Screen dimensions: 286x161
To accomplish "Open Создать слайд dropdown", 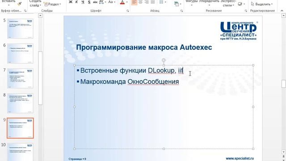I will [x=35, y=3].
